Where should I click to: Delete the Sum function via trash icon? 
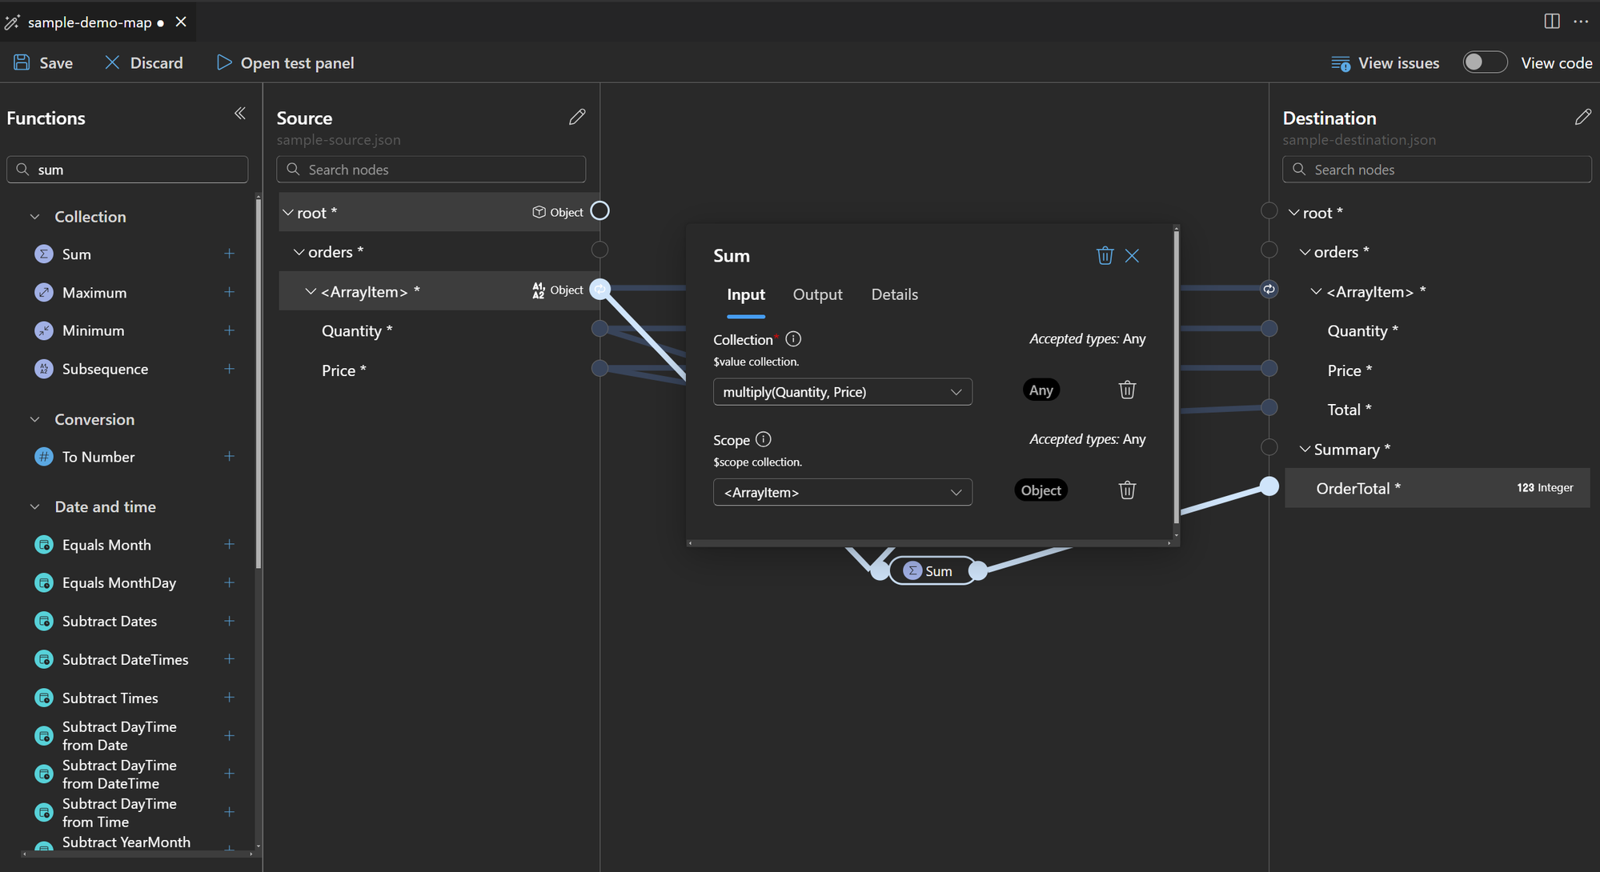point(1105,255)
